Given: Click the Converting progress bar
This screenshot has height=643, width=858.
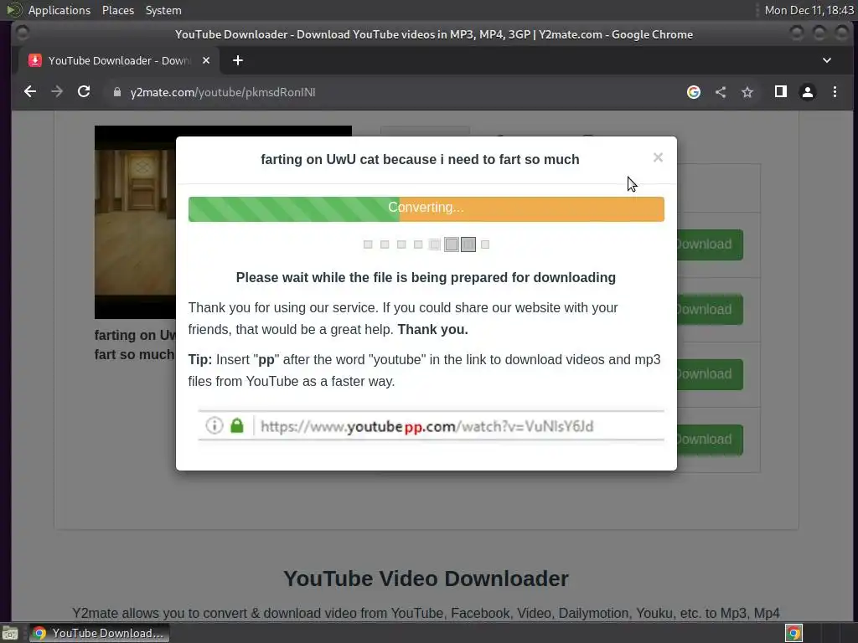Looking at the screenshot, I should click(426, 208).
